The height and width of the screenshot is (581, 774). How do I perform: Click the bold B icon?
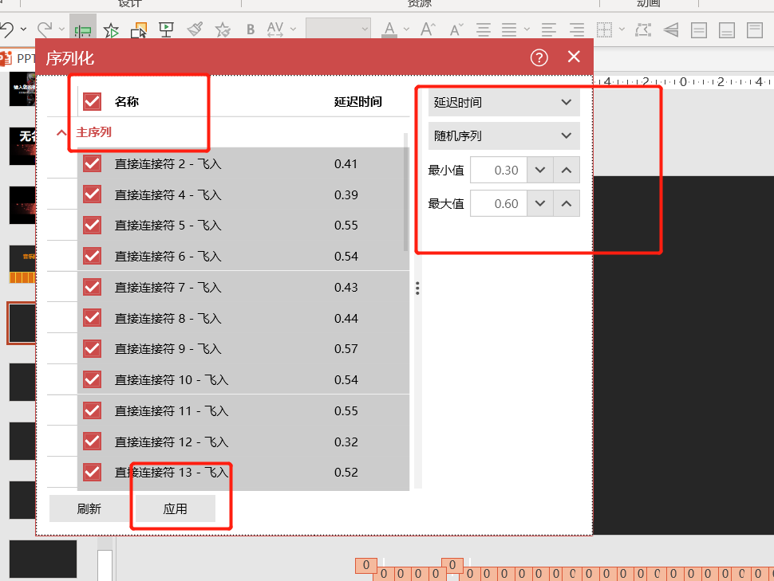tap(251, 30)
